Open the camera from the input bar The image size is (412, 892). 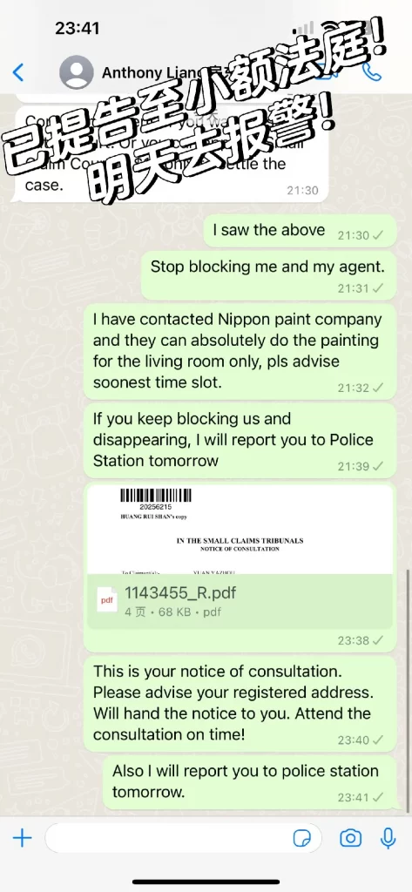pyautogui.click(x=350, y=838)
